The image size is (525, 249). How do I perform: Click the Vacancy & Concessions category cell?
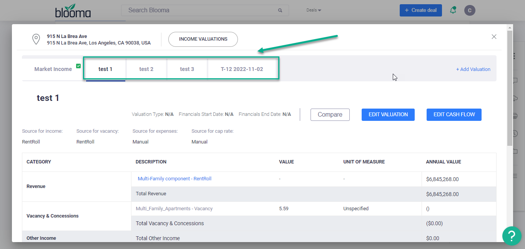pyautogui.click(x=77, y=216)
